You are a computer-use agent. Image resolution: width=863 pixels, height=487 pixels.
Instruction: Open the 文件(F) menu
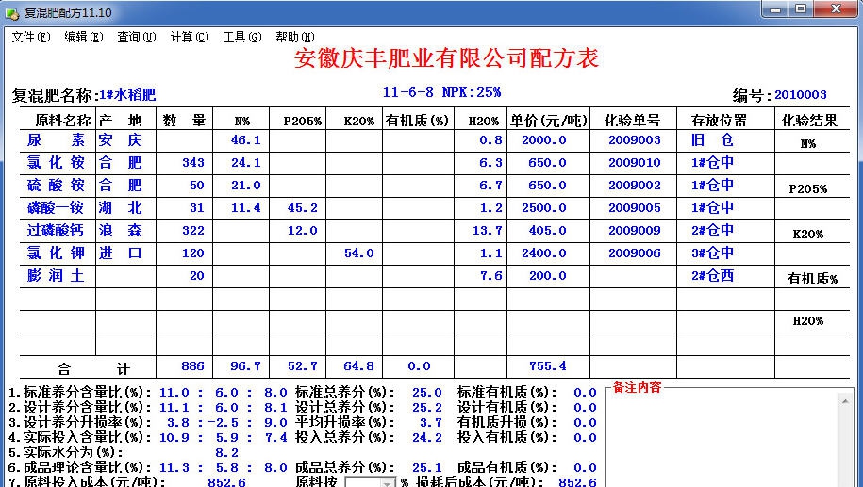[31, 38]
